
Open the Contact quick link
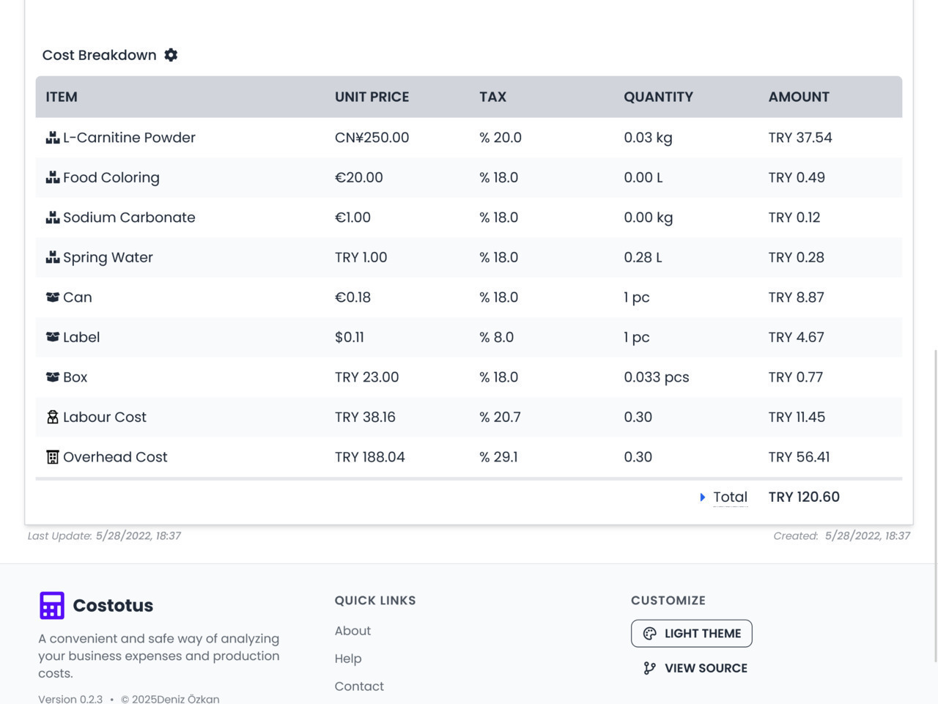click(359, 686)
